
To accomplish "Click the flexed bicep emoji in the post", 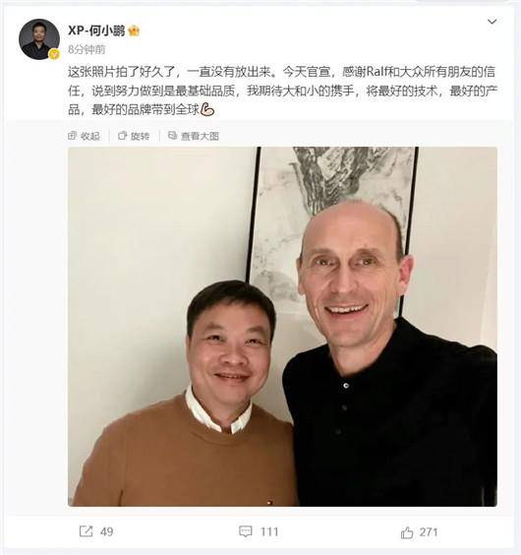I will tap(207, 110).
